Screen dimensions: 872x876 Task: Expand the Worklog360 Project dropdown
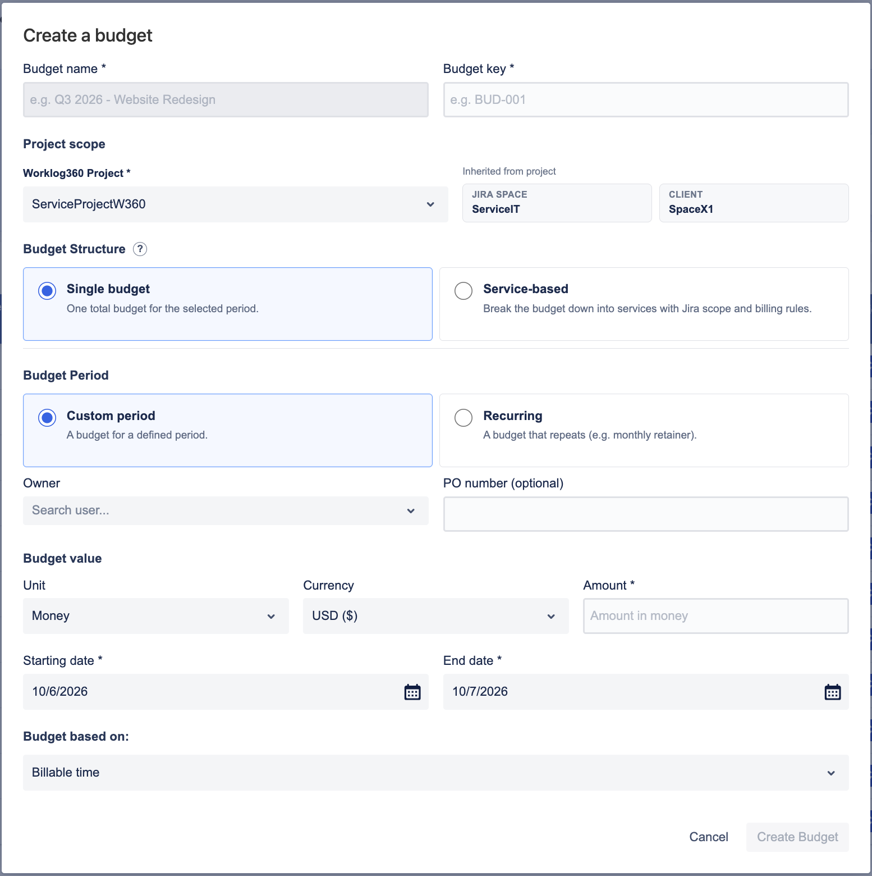click(236, 204)
